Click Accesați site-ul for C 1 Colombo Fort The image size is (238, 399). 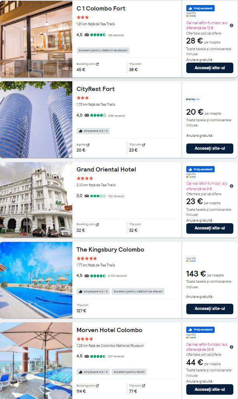click(210, 68)
